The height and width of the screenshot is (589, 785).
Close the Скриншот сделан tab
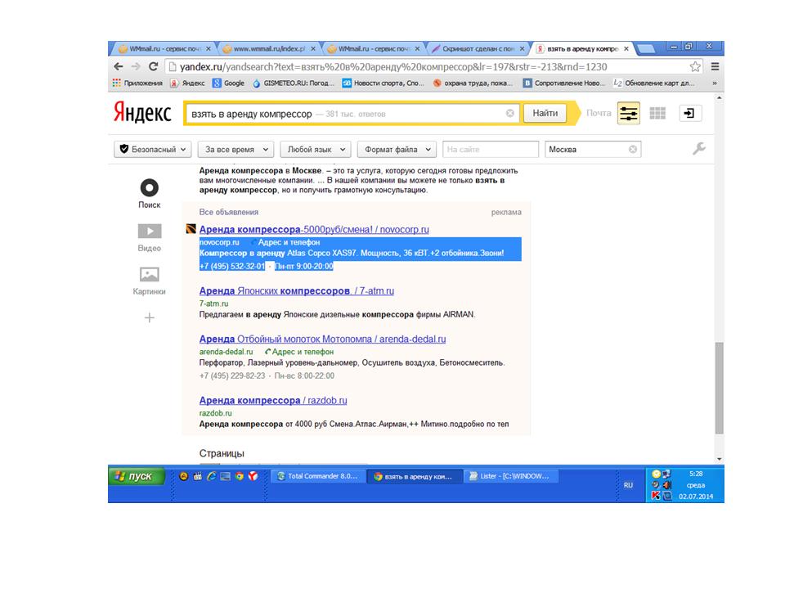[522, 48]
